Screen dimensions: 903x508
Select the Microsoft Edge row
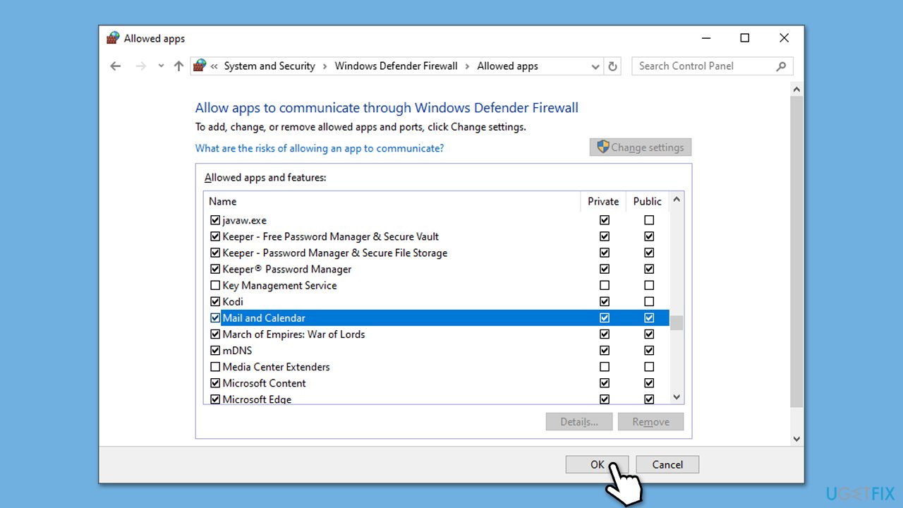point(437,399)
